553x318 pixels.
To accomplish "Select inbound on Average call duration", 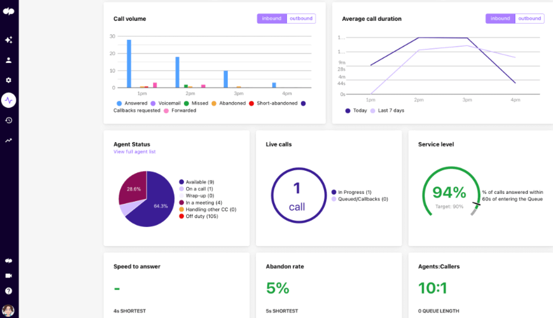I will [x=500, y=18].
